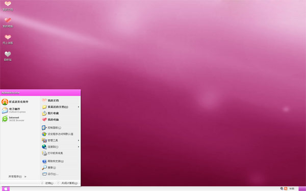Expand the 管理工具 submenu arrow
The width and height of the screenshot is (306, 191).
point(79,141)
